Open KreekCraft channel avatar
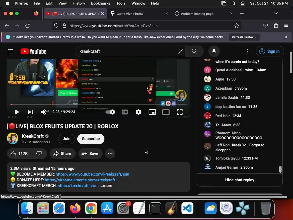 tap(13, 138)
